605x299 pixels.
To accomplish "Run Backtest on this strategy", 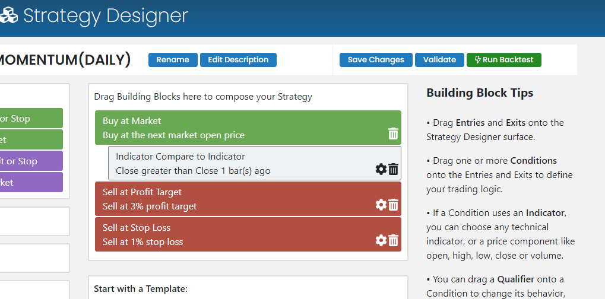I will coord(504,60).
